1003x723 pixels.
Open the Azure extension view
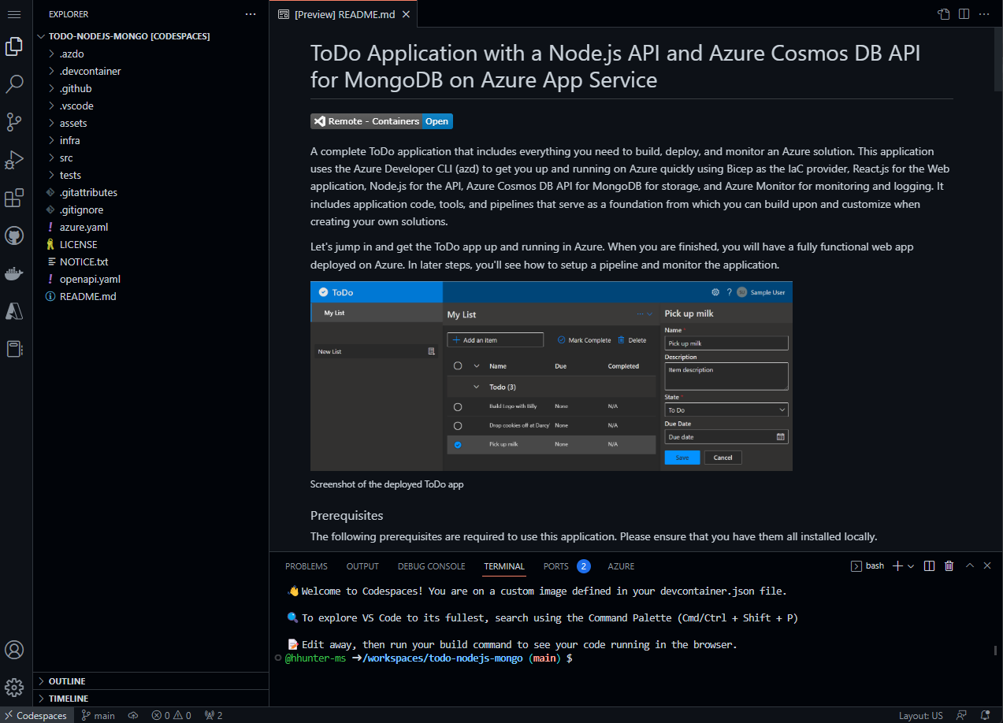point(13,311)
